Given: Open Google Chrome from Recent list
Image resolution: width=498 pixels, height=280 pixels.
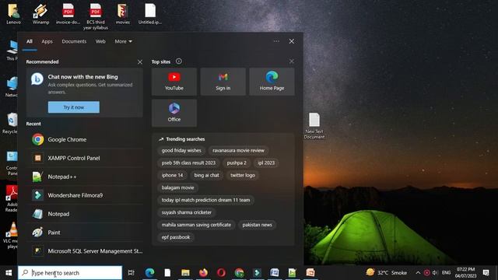Looking at the screenshot, I should click(x=85, y=139).
